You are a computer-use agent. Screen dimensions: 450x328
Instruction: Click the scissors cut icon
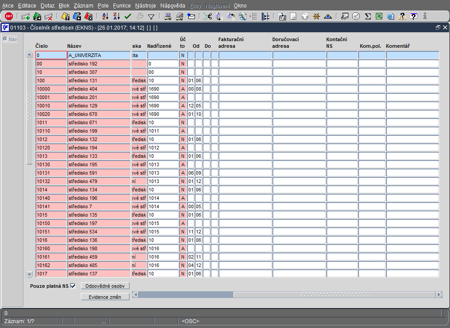[x=207, y=17]
